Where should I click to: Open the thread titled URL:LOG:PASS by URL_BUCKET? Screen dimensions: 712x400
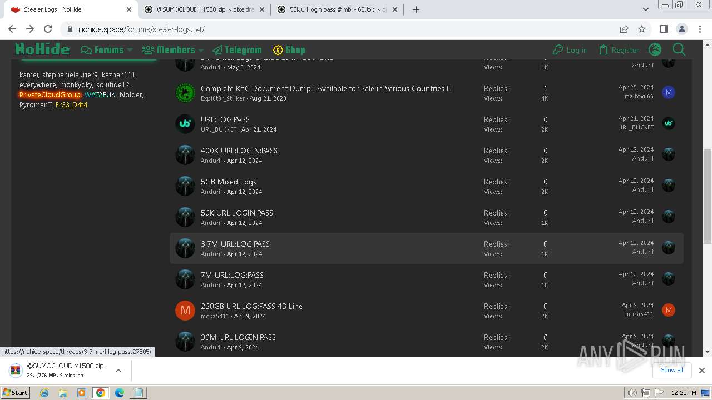(x=225, y=119)
